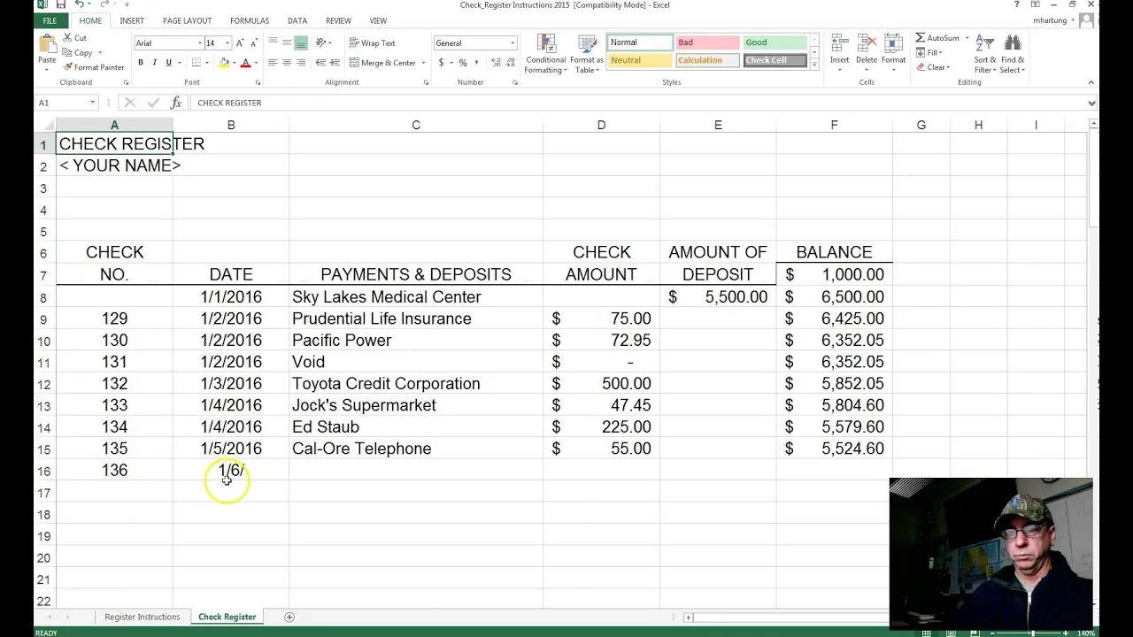This screenshot has width=1133, height=637.
Task: Apply the Check Cell style
Action: (775, 60)
